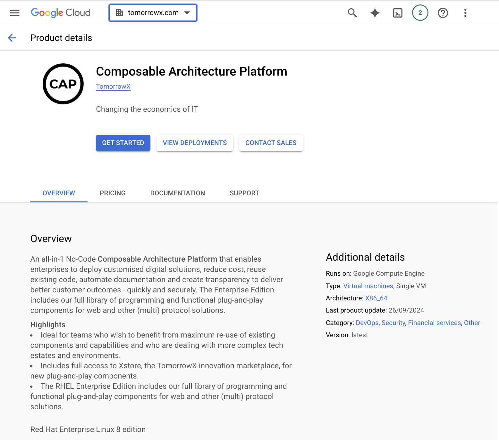Open the help question mark icon
Viewport: 499px width, 440px height.
pyautogui.click(x=443, y=13)
